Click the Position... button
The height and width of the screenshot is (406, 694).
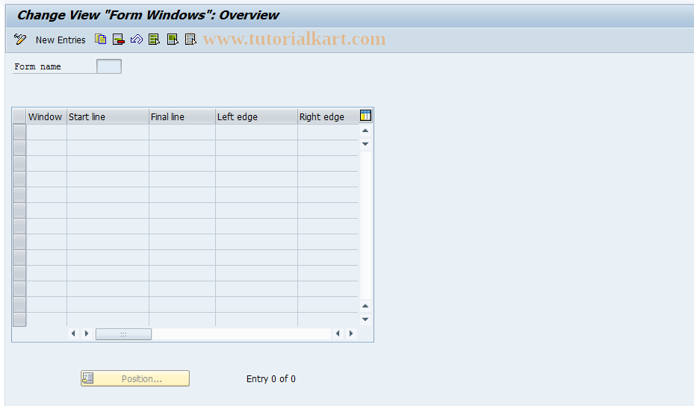[135, 378]
